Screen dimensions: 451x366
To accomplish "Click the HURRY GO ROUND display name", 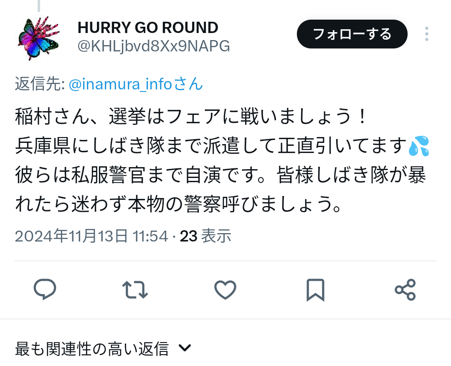I will (x=148, y=28).
